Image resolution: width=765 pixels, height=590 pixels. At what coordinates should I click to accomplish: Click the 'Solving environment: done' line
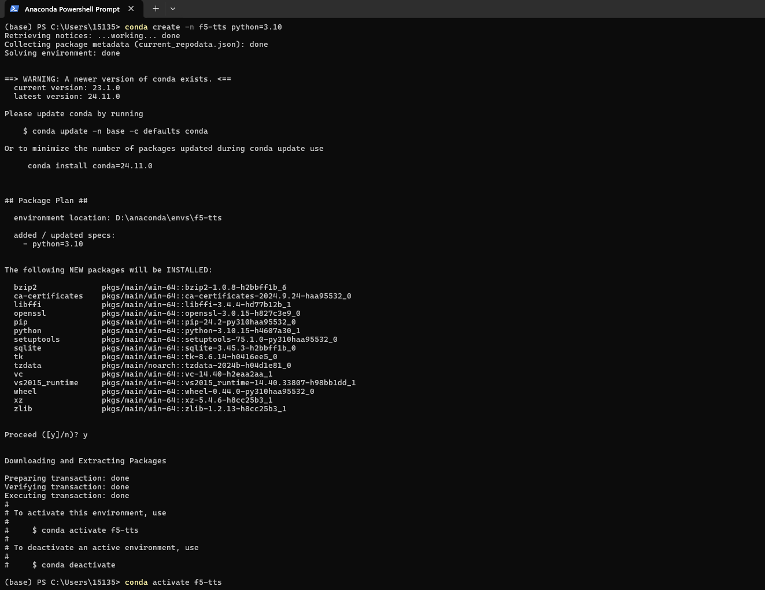point(62,53)
